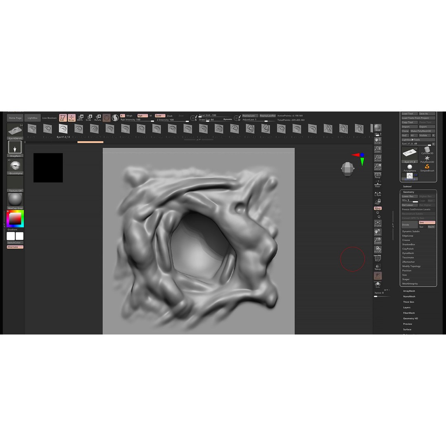This screenshot has width=446, height=446.
Task: Select the Rotate gizmo tool
Action: coord(98,118)
